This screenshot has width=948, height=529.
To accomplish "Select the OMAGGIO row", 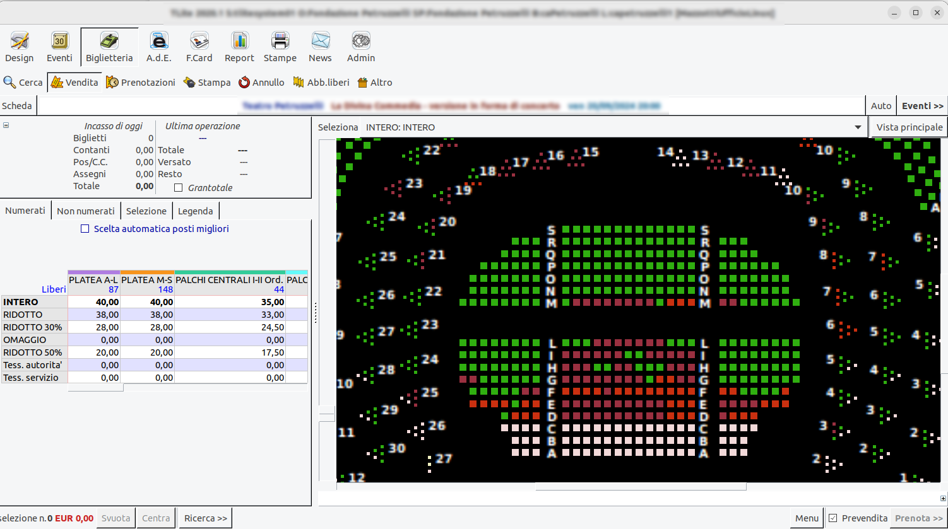I will point(155,340).
